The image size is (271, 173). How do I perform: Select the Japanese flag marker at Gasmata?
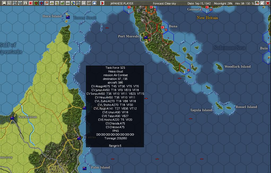click(207, 7)
